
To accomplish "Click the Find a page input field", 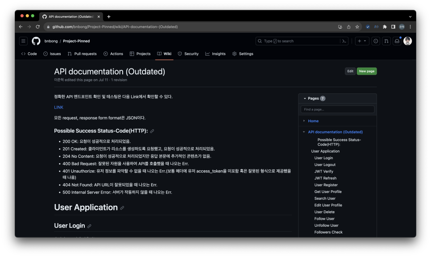I will pyautogui.click(x=337, y=109).
